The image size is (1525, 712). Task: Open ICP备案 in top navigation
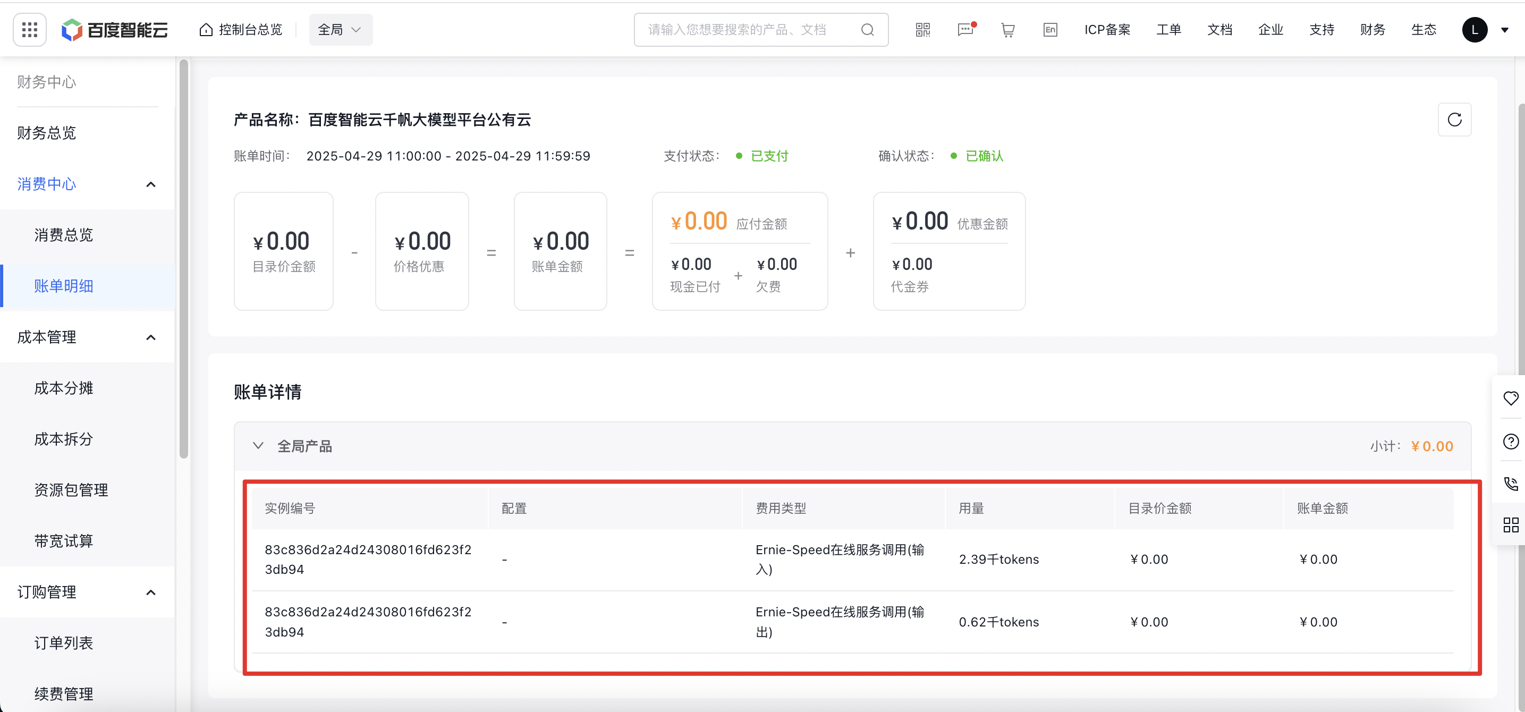(x=1107, y=30)
